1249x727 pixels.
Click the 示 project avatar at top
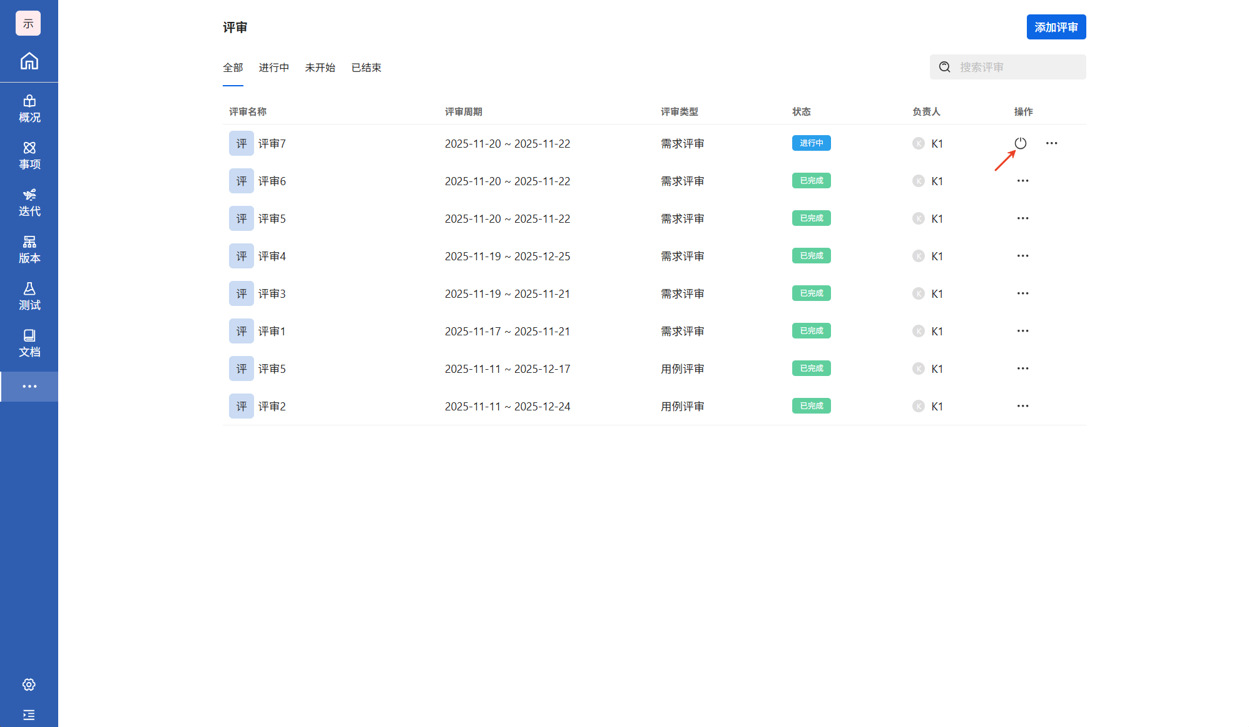(x=28, y=24)
